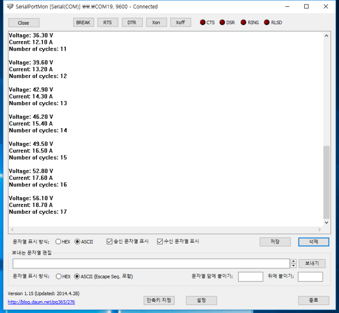Click the 문자열 앞에 붙이기 prefix field
The width and height of the screenshot is (339, 313).
250,276
